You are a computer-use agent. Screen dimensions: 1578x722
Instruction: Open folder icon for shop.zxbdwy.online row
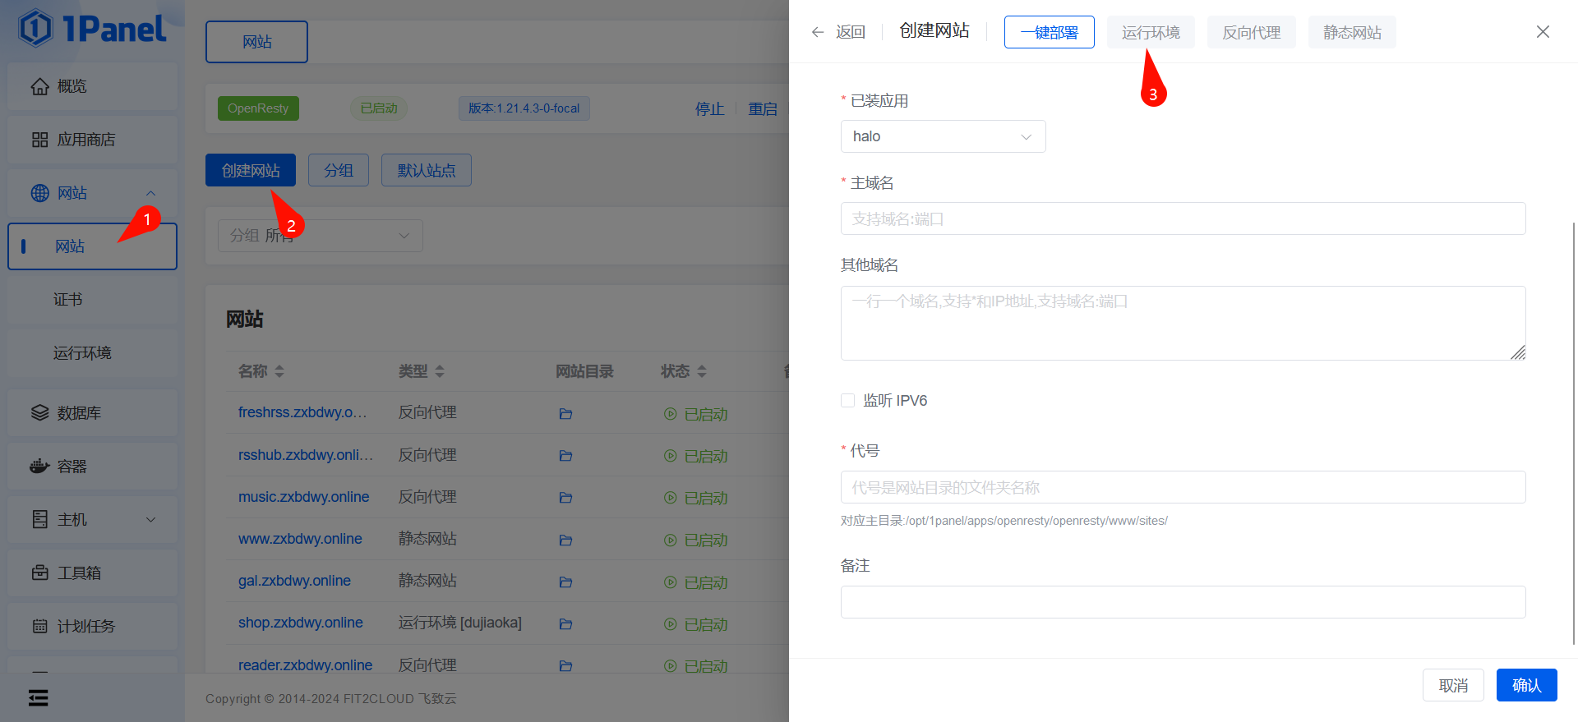click(565, 624)
